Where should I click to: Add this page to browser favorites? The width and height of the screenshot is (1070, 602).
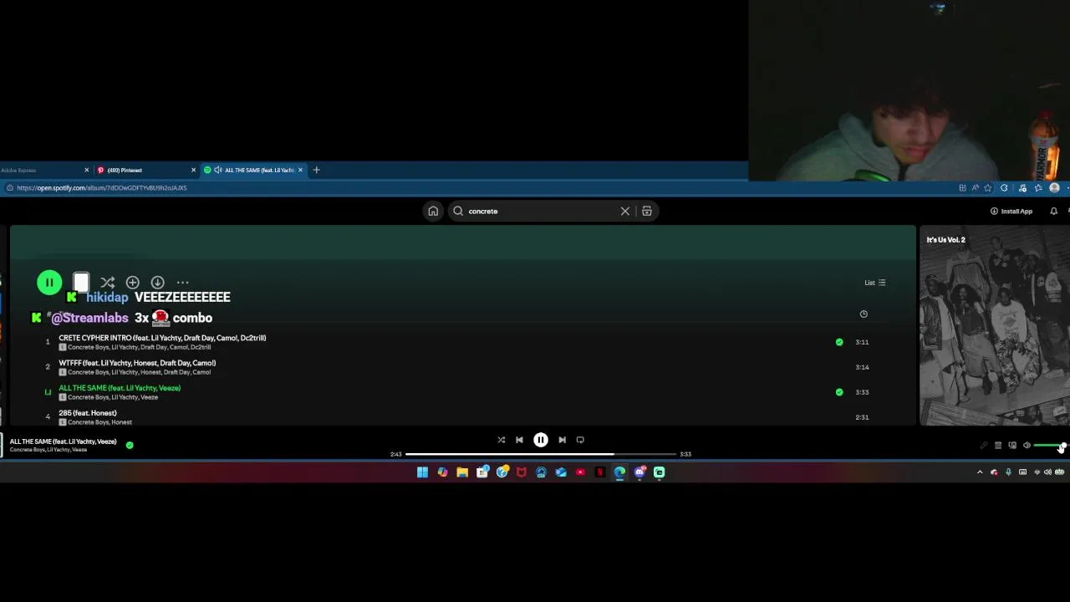[x=987, y=188]
